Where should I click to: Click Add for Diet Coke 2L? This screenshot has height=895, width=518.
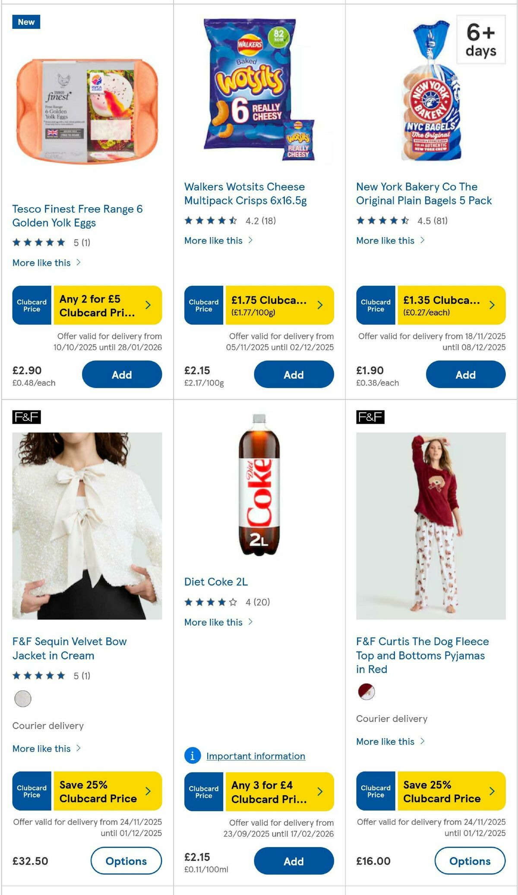tap(293, 861)
